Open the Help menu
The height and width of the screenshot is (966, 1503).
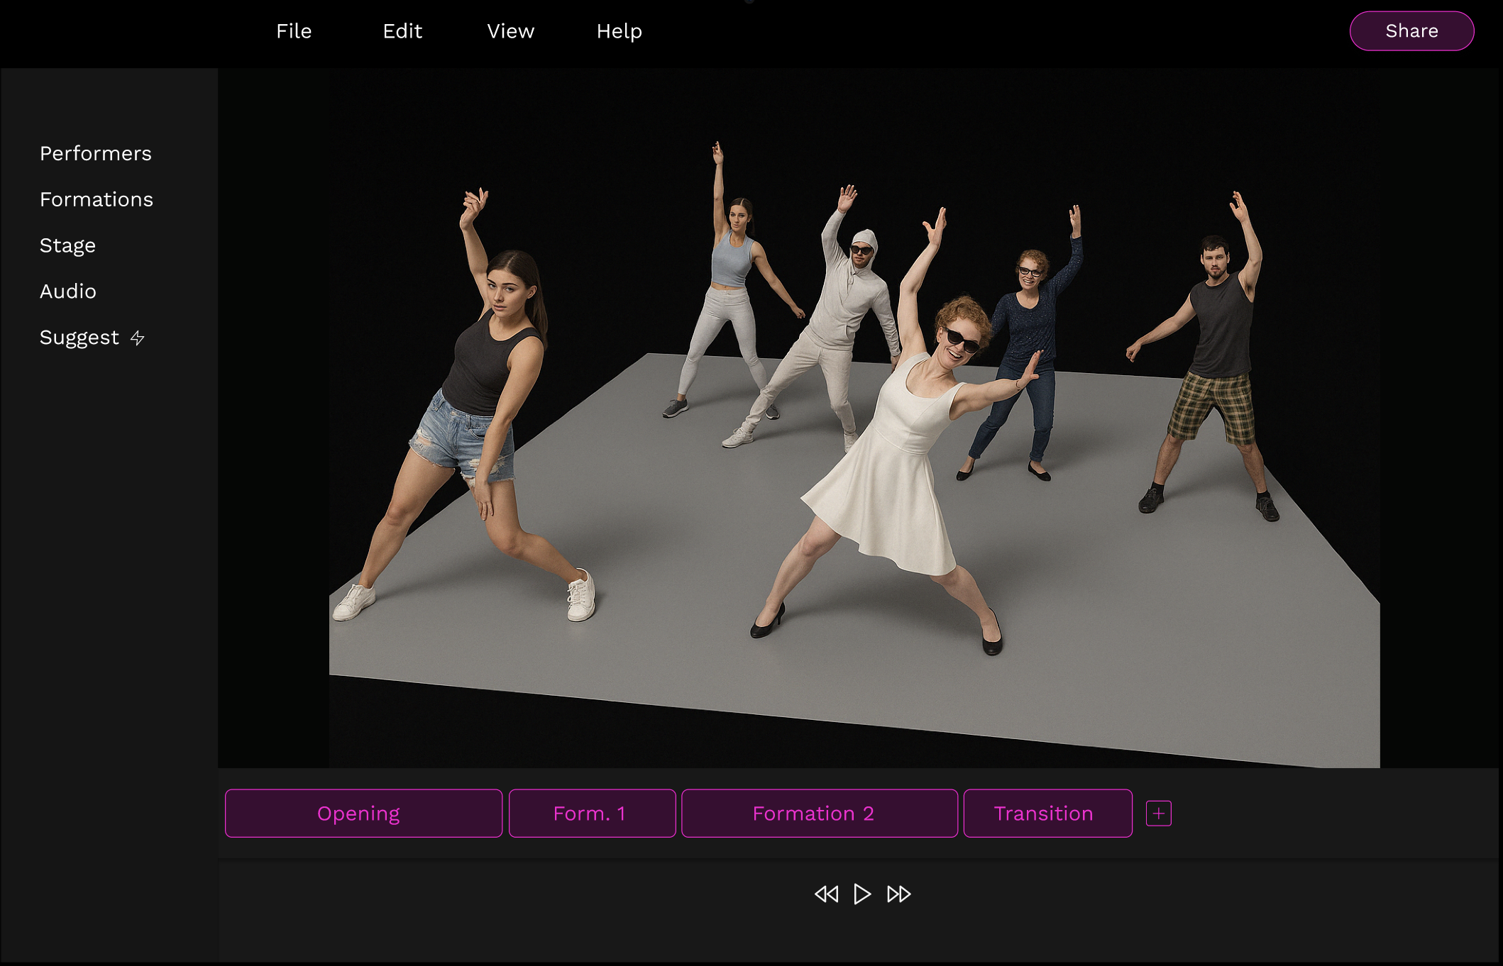[619, 31]
